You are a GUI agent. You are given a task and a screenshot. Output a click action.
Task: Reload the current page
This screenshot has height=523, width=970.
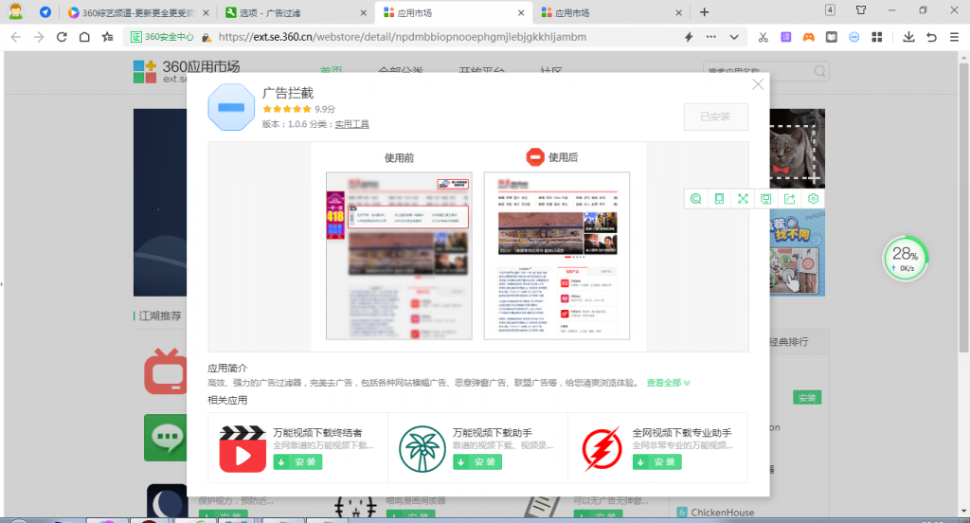click(62, 37)
